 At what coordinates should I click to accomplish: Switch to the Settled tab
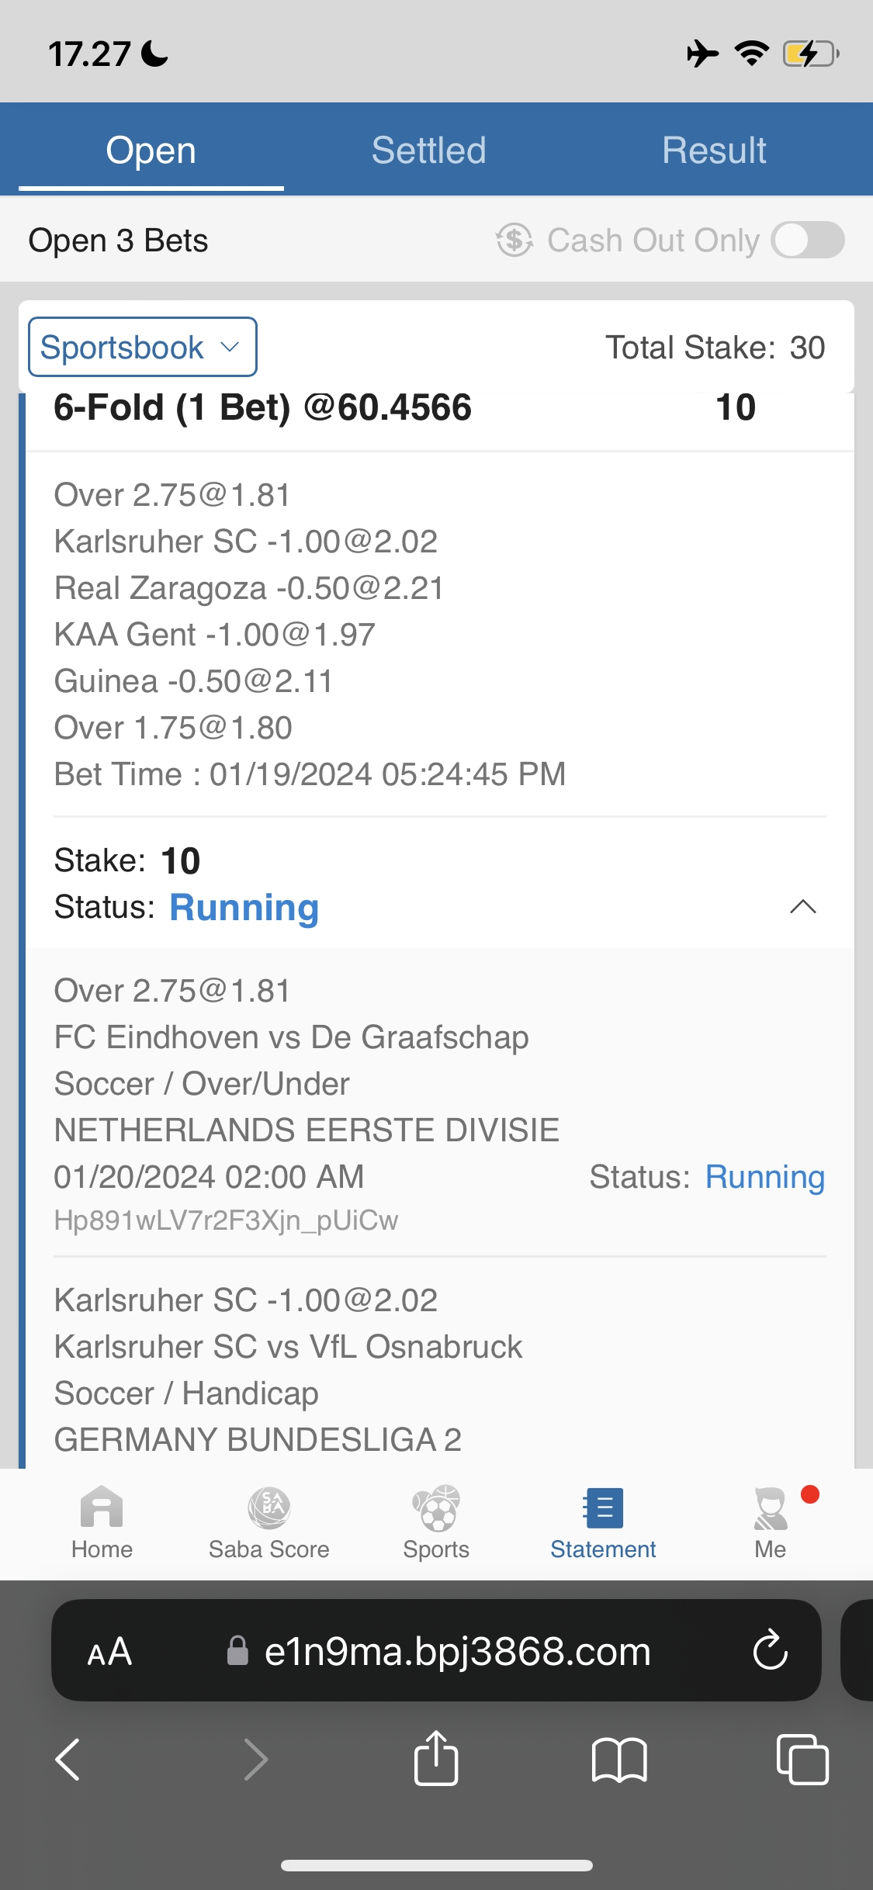point(428,150)
